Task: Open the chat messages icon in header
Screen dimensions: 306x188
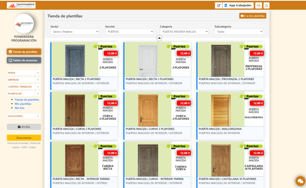Action: (258, 6)
